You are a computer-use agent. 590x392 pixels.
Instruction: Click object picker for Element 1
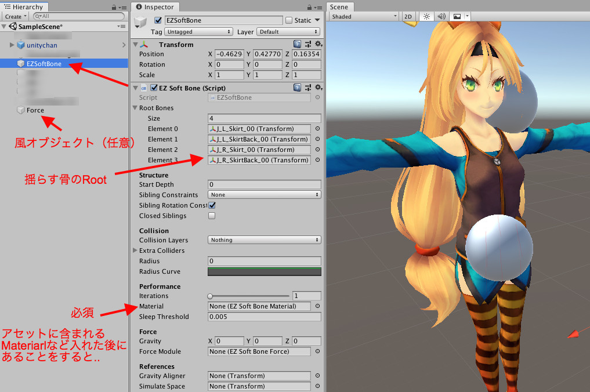pyautogui.click(x=317, y=139)
